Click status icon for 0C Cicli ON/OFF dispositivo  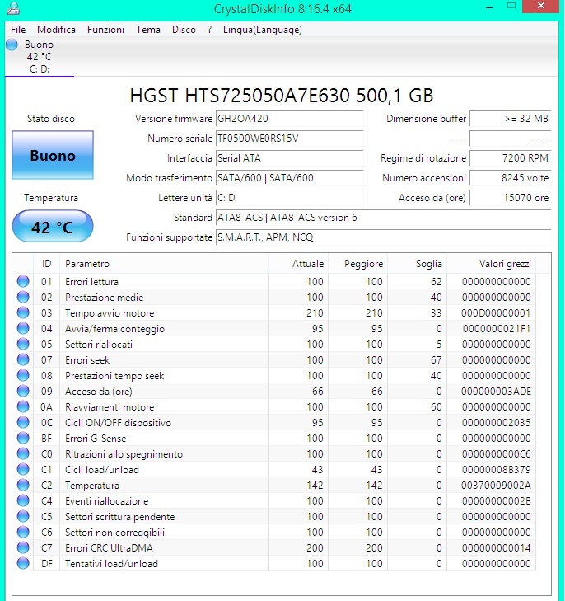pyautogui.click(x=23, y=422)
